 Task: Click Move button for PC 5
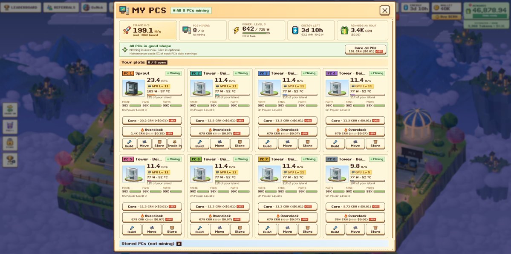pyautogui.click(x=152, y=230)
